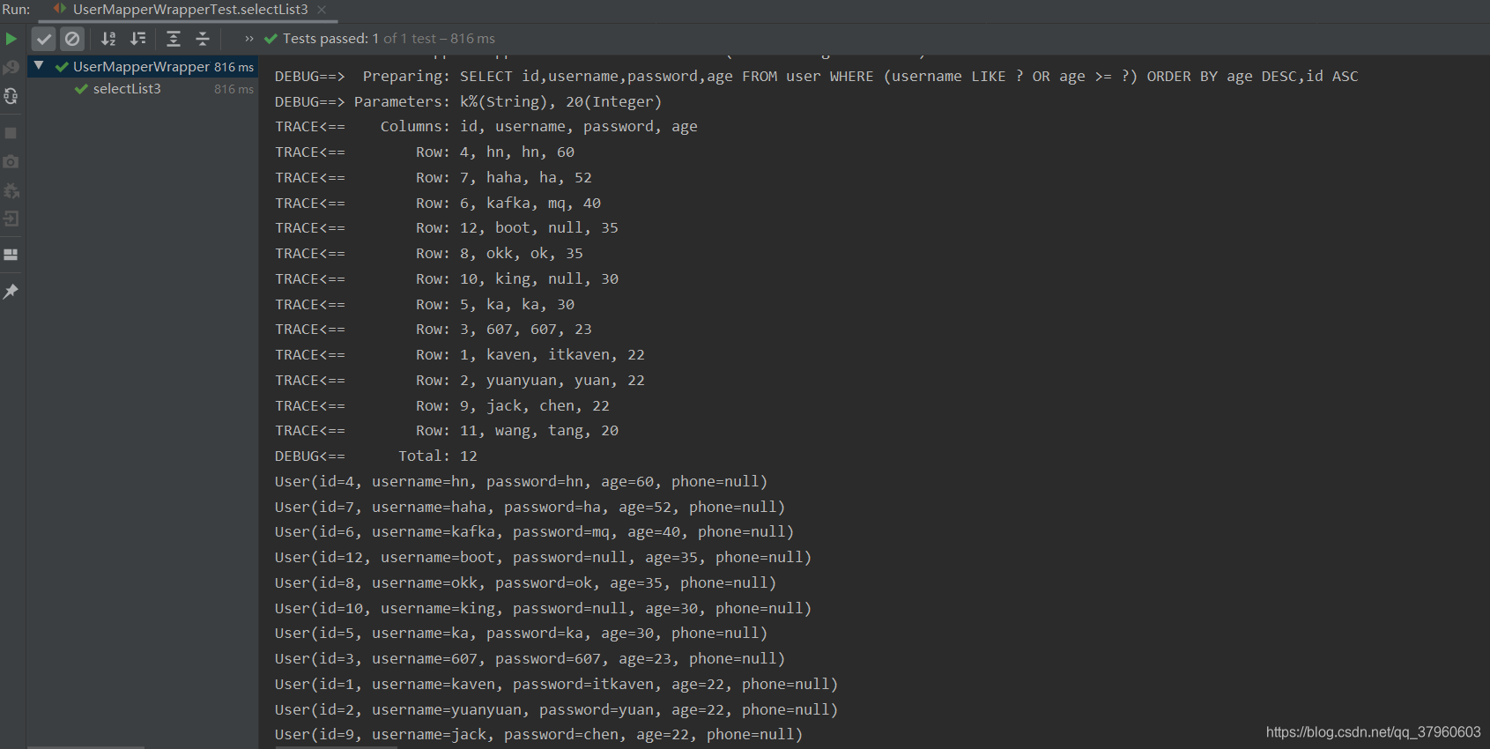Click the 'Row: 3, 607, 607, 23' line

[434, 330]
